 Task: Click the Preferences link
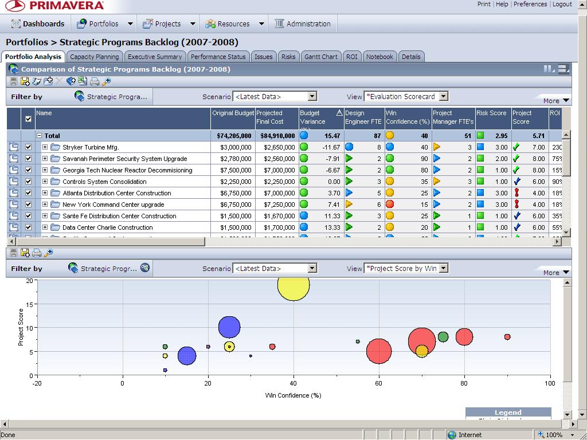click(x=530, y=4)
